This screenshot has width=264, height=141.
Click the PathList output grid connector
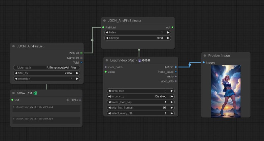tap(81, 53)
